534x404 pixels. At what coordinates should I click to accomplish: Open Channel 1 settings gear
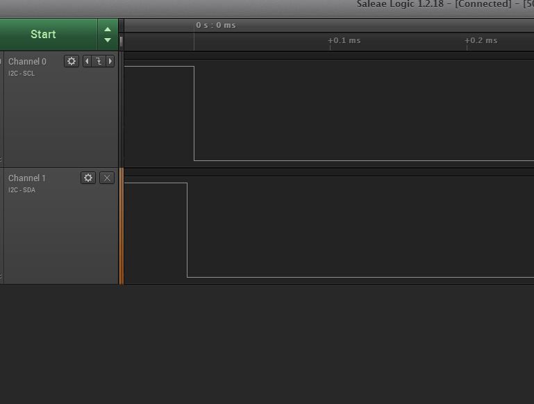88,178
